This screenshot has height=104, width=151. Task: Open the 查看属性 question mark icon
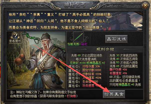[x=15, y=36]
